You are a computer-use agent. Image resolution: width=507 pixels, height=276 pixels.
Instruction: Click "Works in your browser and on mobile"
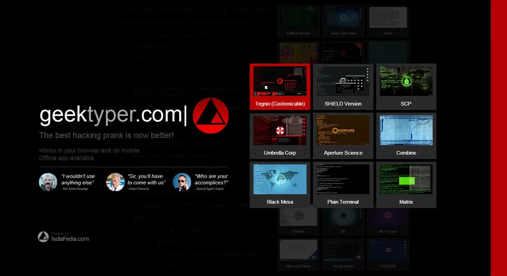[x=89, y=150]
